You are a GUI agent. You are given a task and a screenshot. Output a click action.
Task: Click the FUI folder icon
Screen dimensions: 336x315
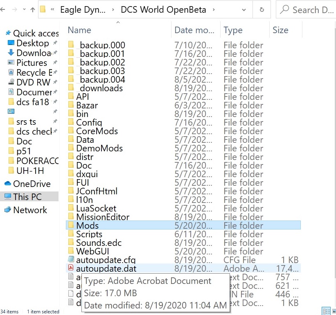click(71, 182)
